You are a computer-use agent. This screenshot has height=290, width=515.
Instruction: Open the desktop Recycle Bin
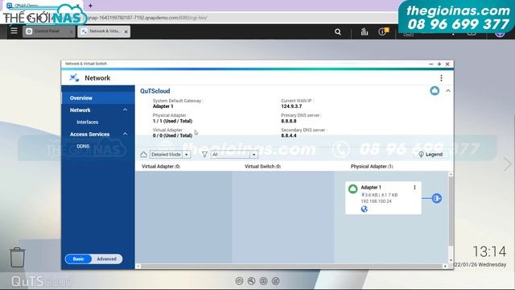tap(17, 257)
